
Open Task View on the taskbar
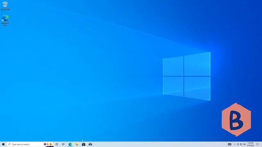click(63, 144)
